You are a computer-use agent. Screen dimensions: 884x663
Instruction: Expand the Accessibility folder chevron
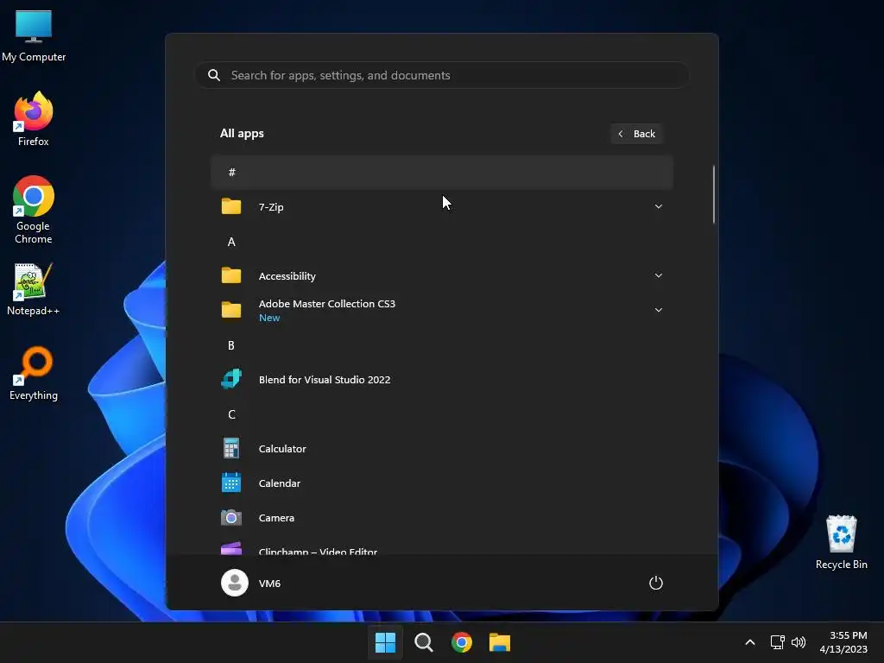point(658,275)
